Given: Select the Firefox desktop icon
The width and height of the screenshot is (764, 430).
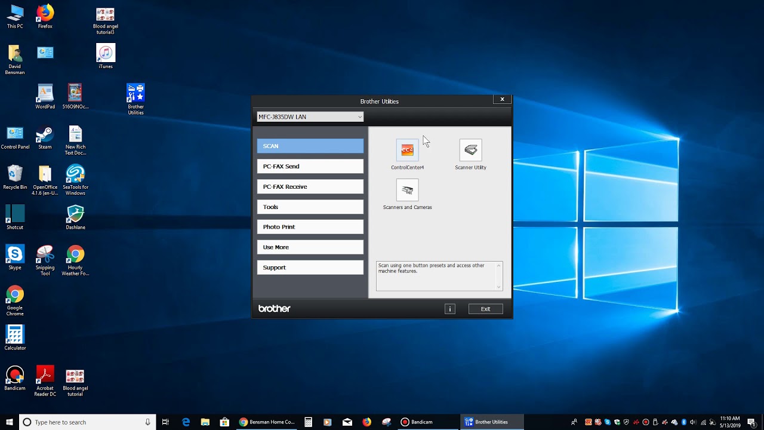Looking at the screenshot, I should pos(45,16).
